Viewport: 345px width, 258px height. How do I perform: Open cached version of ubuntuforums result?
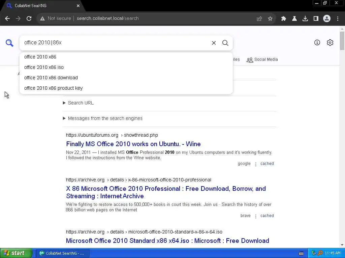(x=267, y=164)
